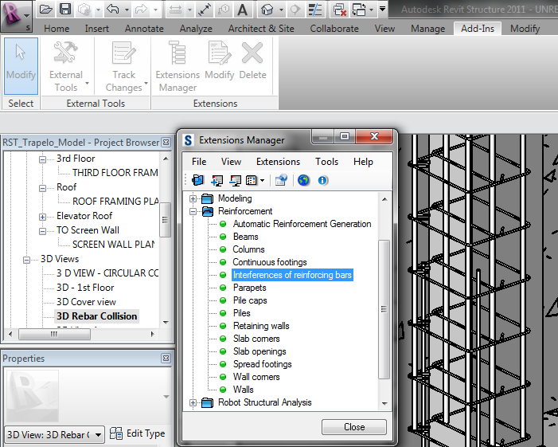Image resolution: width=558 pixels, height=447 pixels.
Task: Expand the Robot Structural Analysis folder
Action: coord(193,403)
